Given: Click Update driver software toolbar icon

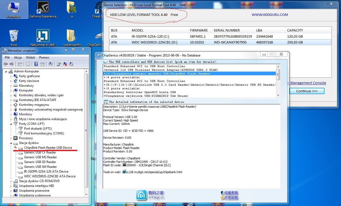Looking at the screenshot, I should click(x=59, y=64).
